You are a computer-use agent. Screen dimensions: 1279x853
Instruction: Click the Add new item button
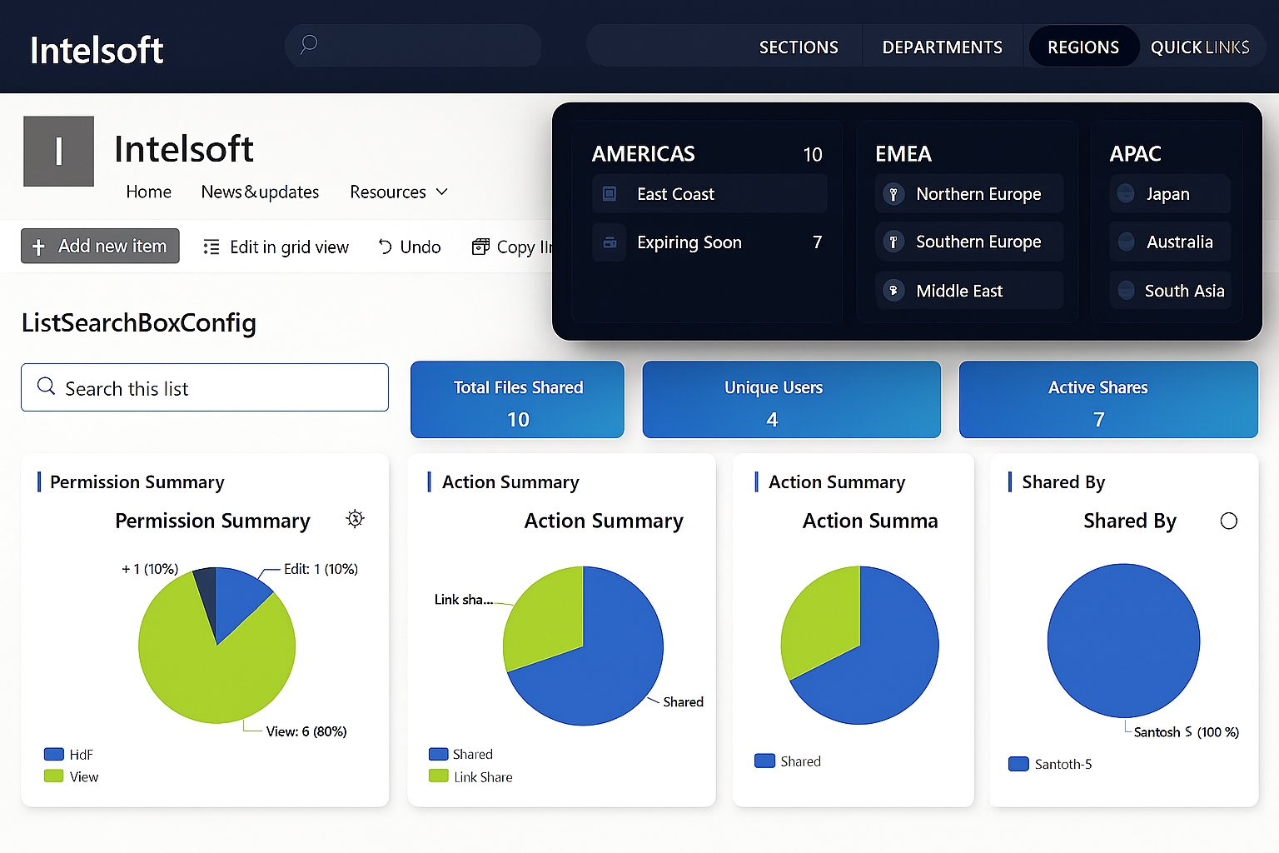coord(100,247)
